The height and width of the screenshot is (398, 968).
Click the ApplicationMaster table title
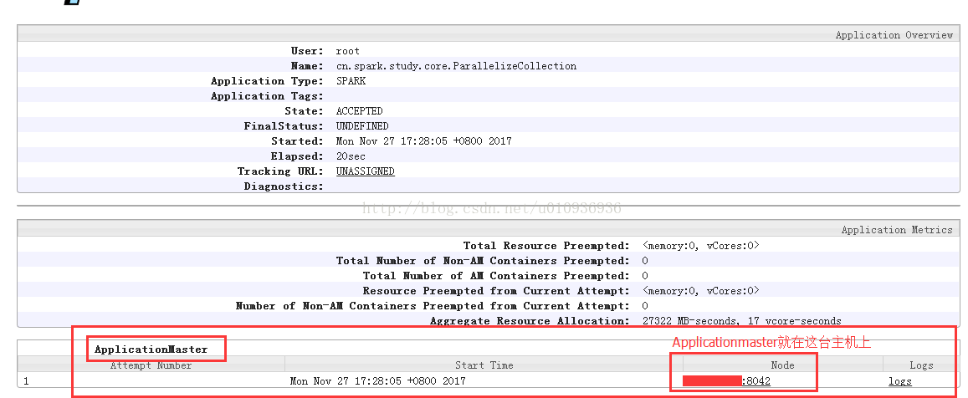[151, 350]
